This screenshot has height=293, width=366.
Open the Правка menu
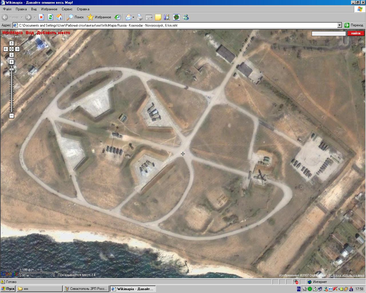tap(21, 9)
